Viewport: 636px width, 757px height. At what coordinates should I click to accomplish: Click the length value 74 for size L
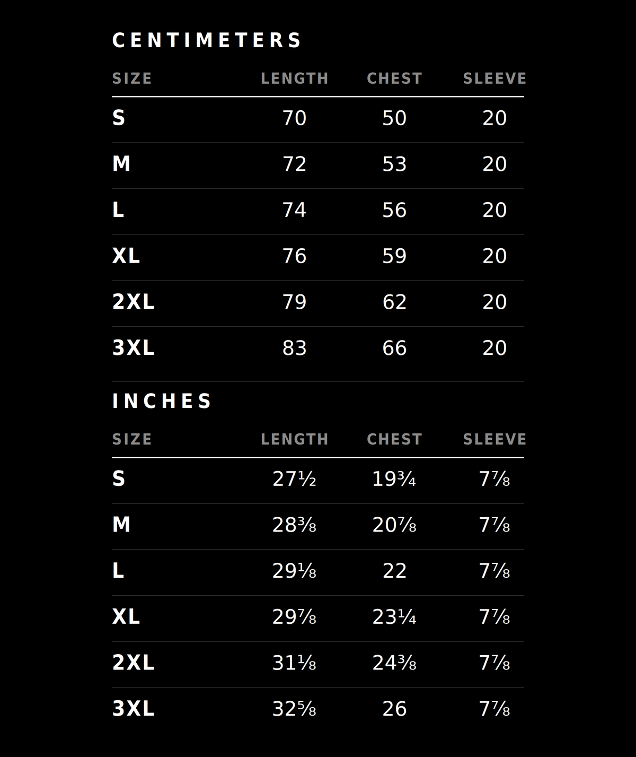[x=294, y=210]
